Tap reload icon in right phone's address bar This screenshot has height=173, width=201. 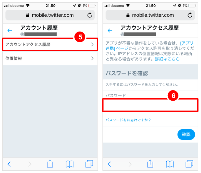[x=190, y=15]
